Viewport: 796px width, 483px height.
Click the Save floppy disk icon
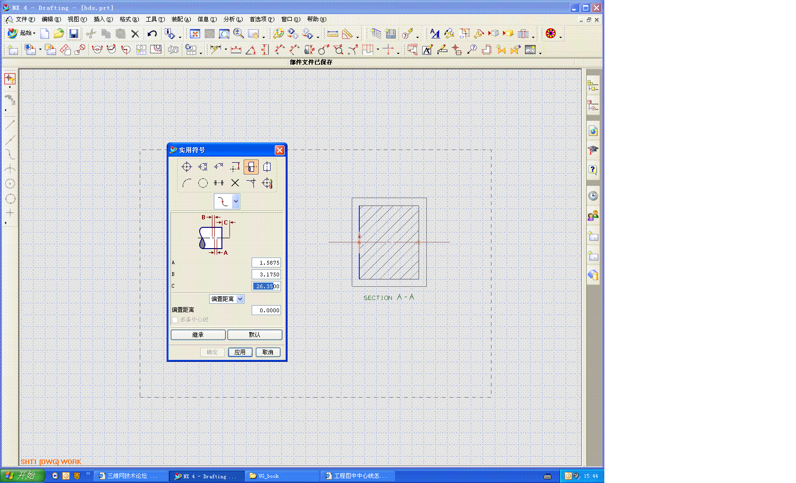click(73, 33)
